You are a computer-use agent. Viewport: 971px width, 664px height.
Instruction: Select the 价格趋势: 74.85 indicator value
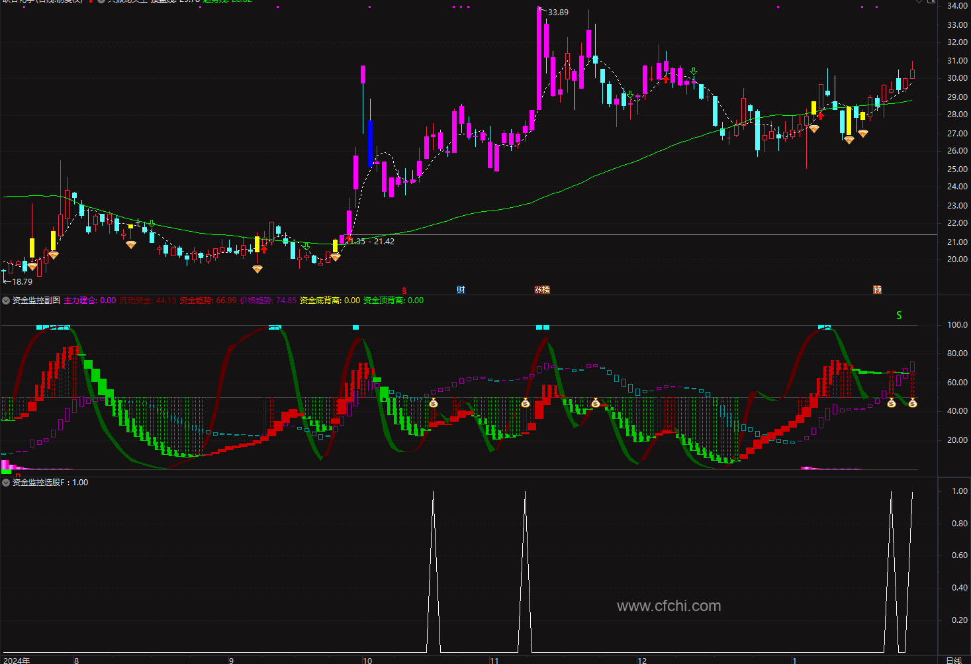tap(268, 301)
